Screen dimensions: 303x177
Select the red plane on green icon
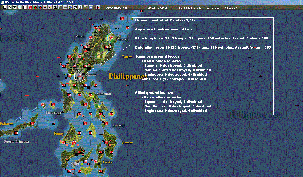pyautogui.click(x=35, y=7)
